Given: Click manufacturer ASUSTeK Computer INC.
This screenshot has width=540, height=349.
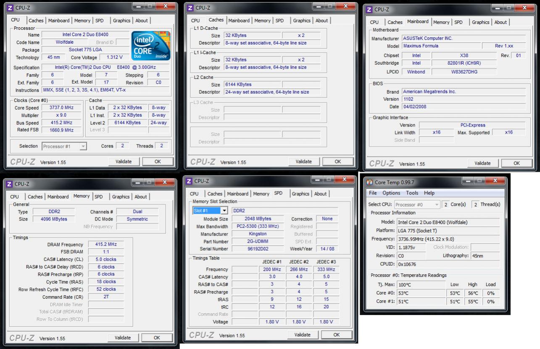Looking at the screenshot, I should [464, 39].
